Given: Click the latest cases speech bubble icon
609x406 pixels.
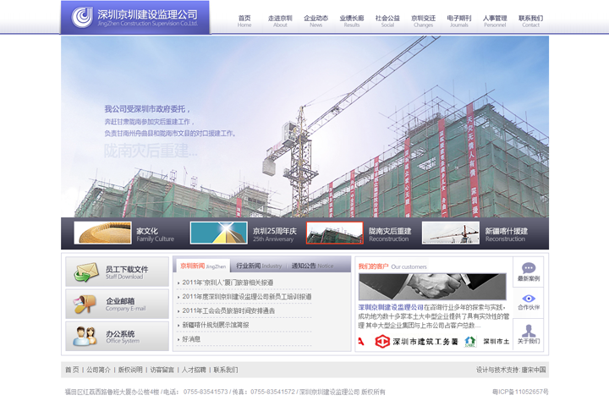Looking at the screenshot, I should pyautogui.click(x=529, y=269).
